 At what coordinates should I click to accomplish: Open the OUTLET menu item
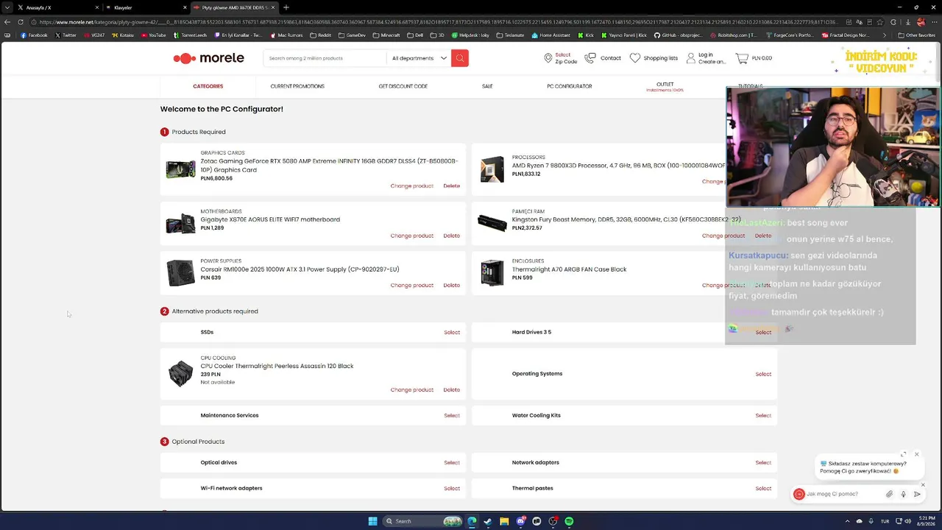coord(665,84)
